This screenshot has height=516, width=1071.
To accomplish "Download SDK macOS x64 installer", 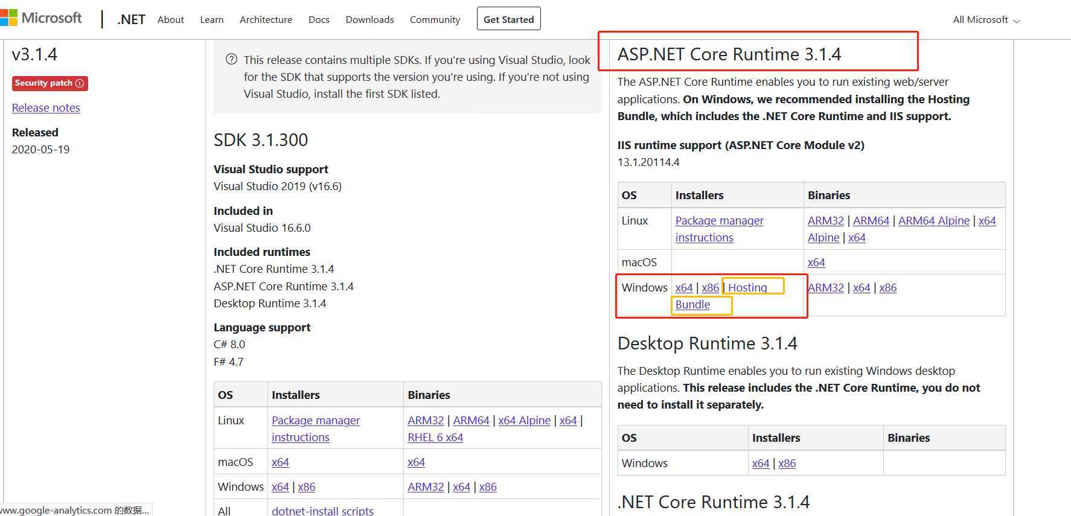I will (x=280, y=462).
